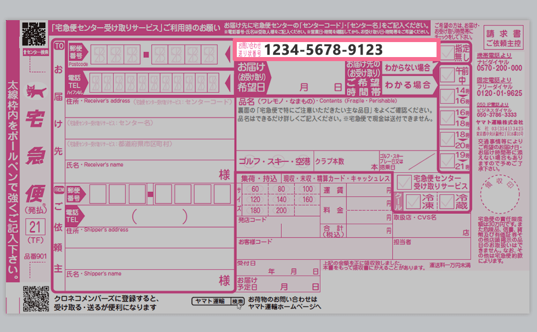Click the 請求書 ご依頼主控 stamp box
This screenshot has width=537, height=332.
tap(502, 38)
